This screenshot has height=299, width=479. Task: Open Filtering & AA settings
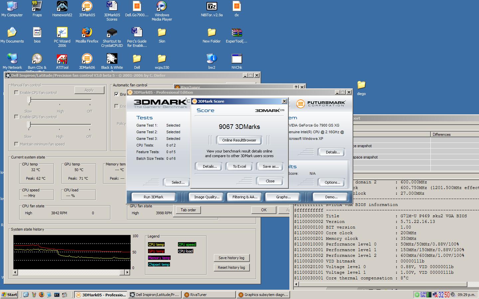coord(245,197)
